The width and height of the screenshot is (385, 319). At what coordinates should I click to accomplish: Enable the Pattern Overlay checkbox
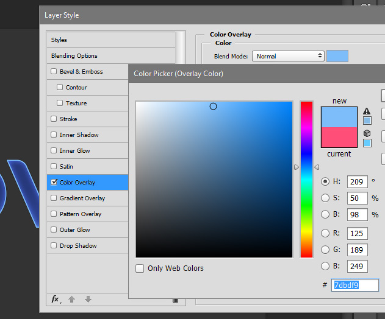54,214
